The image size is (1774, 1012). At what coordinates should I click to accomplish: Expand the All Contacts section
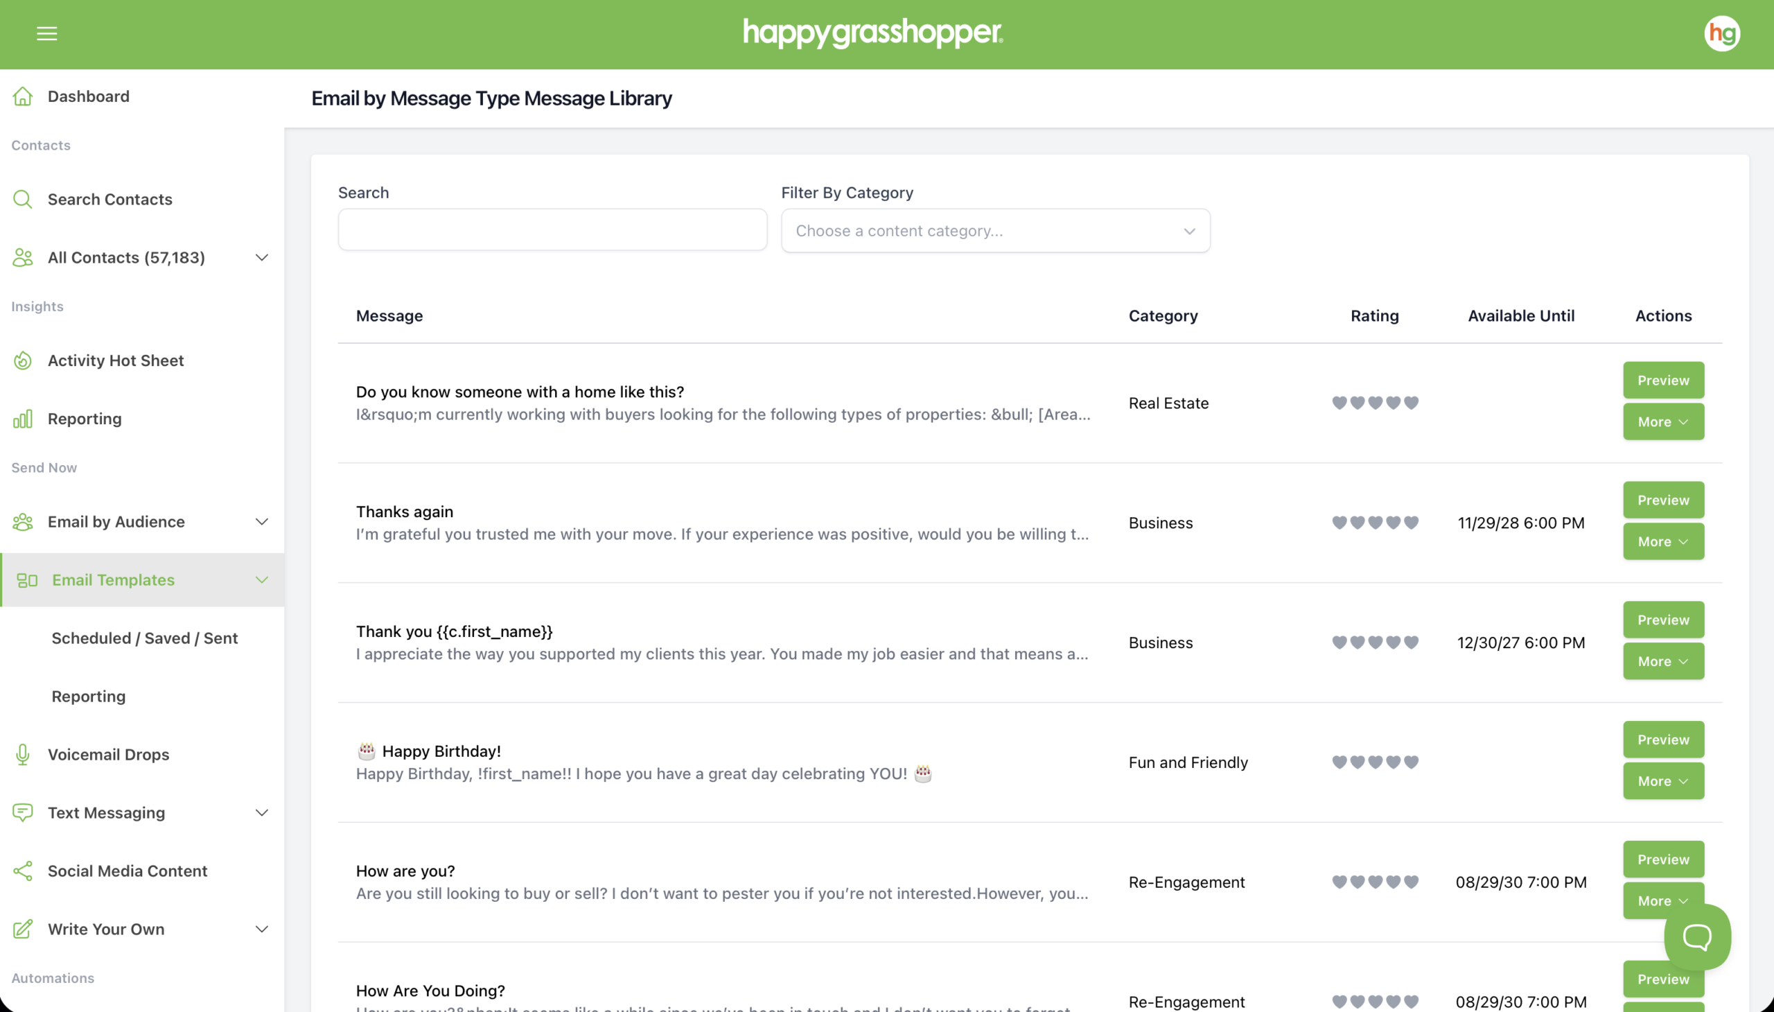click(x=261, y=258)
